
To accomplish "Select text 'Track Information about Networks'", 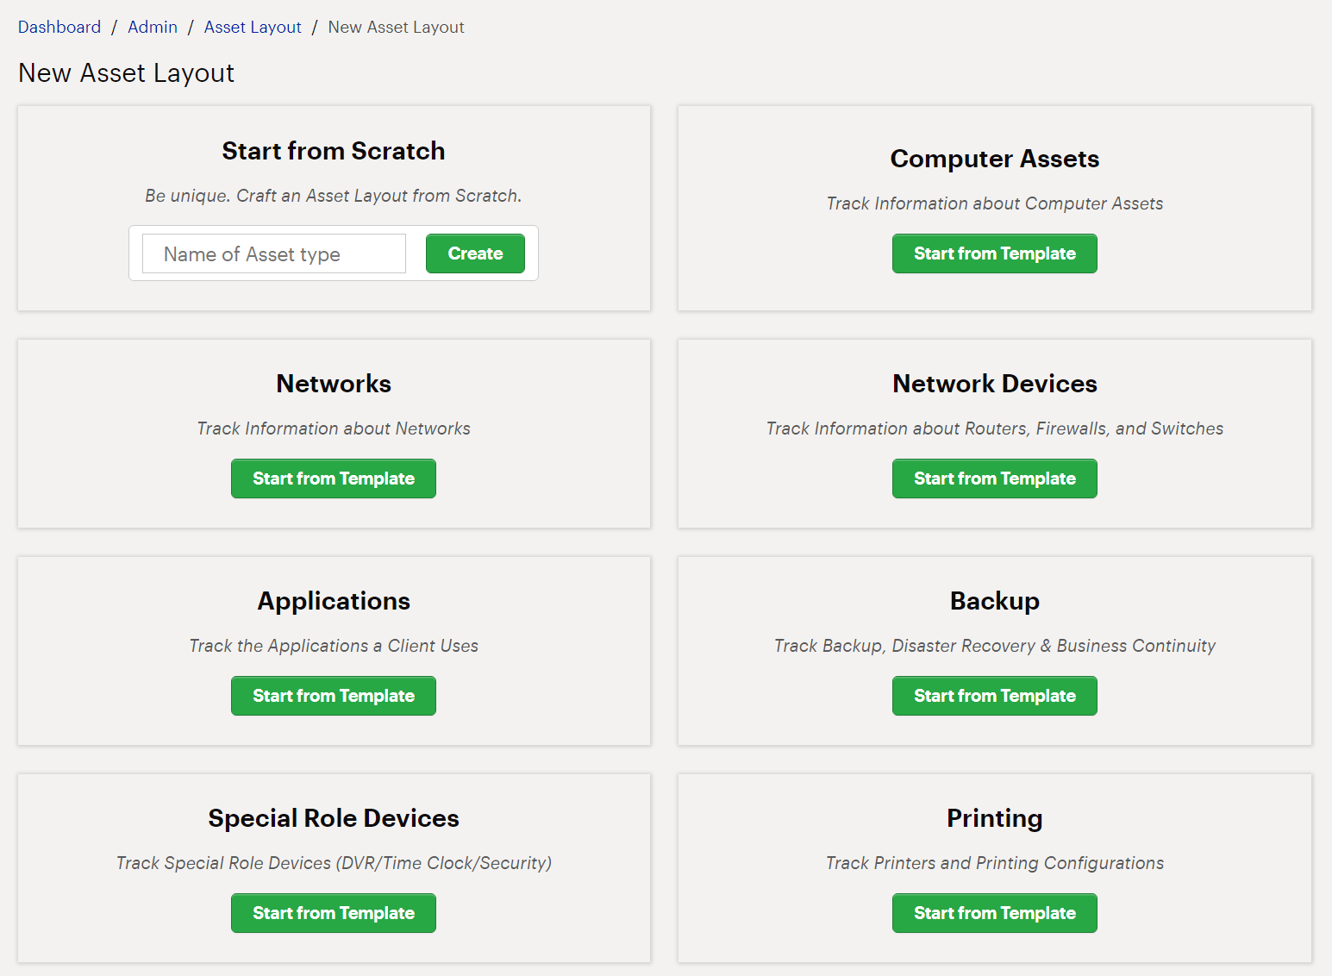I will click(334, 429).
